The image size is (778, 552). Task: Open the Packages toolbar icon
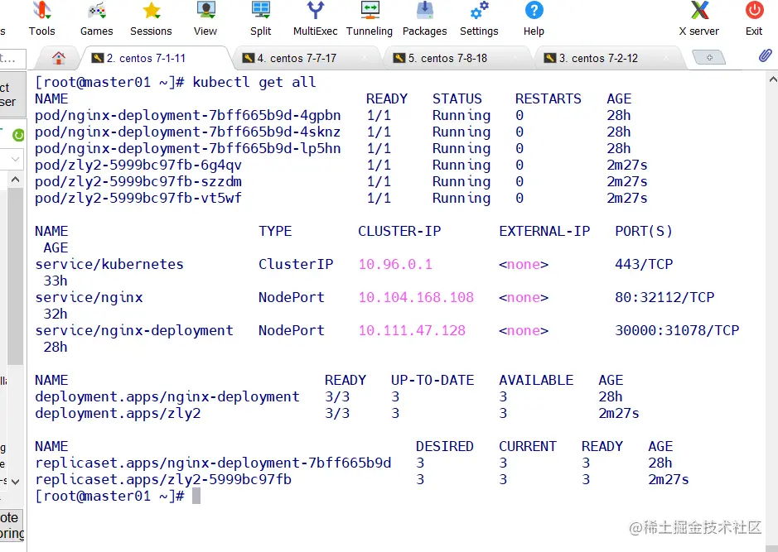pyautogui.click(x=425, y=11)
